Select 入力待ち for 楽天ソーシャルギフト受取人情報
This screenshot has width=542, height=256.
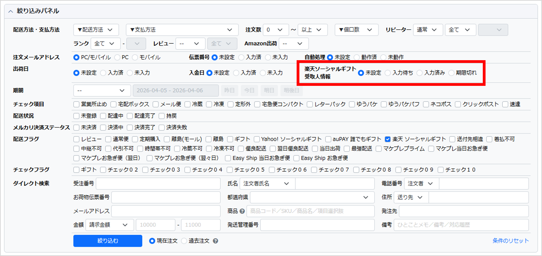click(x=388, y=73)
